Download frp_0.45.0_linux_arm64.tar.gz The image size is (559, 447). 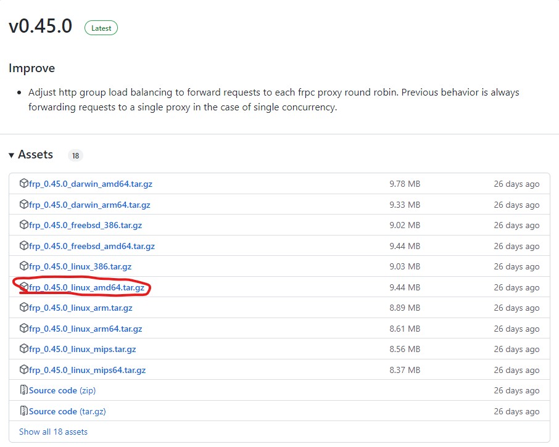coord(85,329)
